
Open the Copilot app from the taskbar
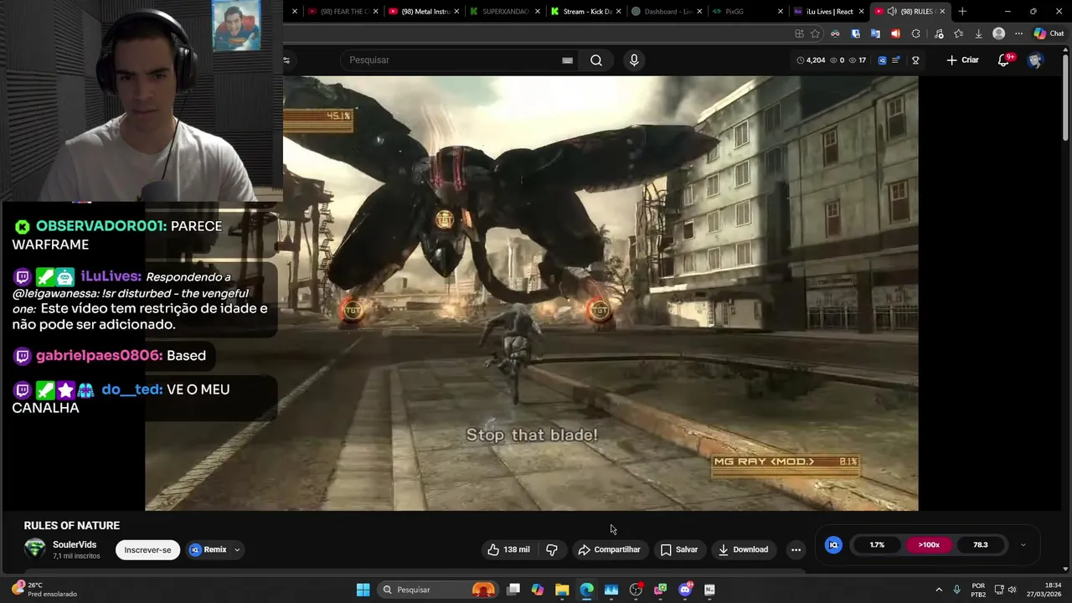(x=538, y=590)
